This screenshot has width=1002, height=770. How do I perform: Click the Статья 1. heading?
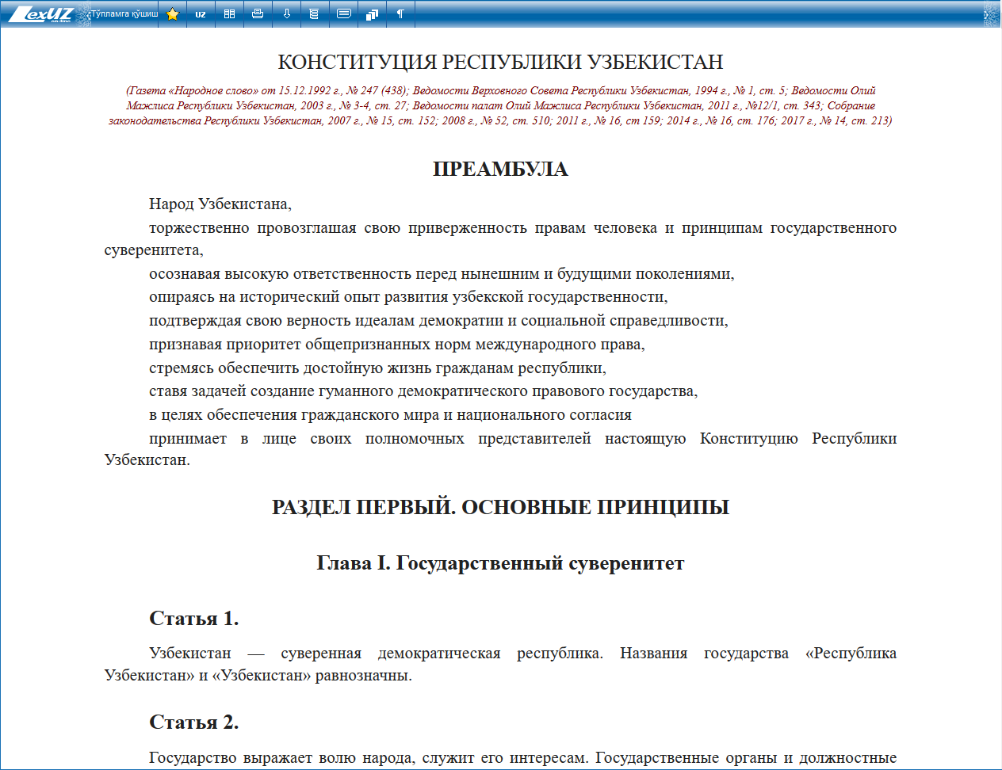(193, 619)
